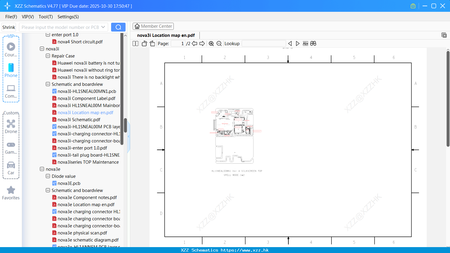Click the Shrink button

[9, 27]
